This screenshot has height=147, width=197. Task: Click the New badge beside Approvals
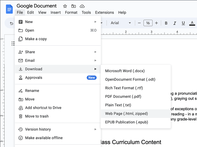point(92,78)
